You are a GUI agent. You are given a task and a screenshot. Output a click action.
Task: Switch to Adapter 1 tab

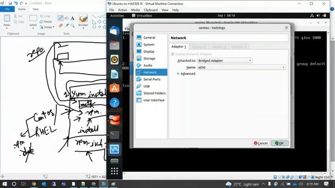[178, 46]
